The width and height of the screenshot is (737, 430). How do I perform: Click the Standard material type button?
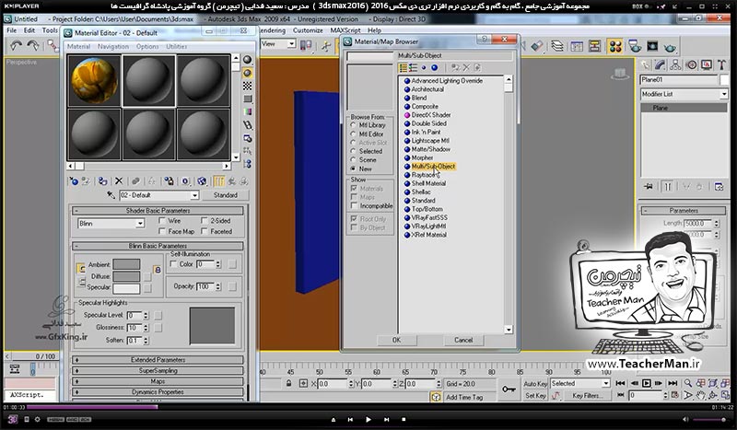click(225, 195)
